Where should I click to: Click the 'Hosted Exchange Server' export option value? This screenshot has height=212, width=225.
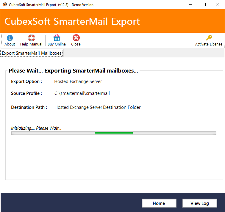[x=78, y=81]
